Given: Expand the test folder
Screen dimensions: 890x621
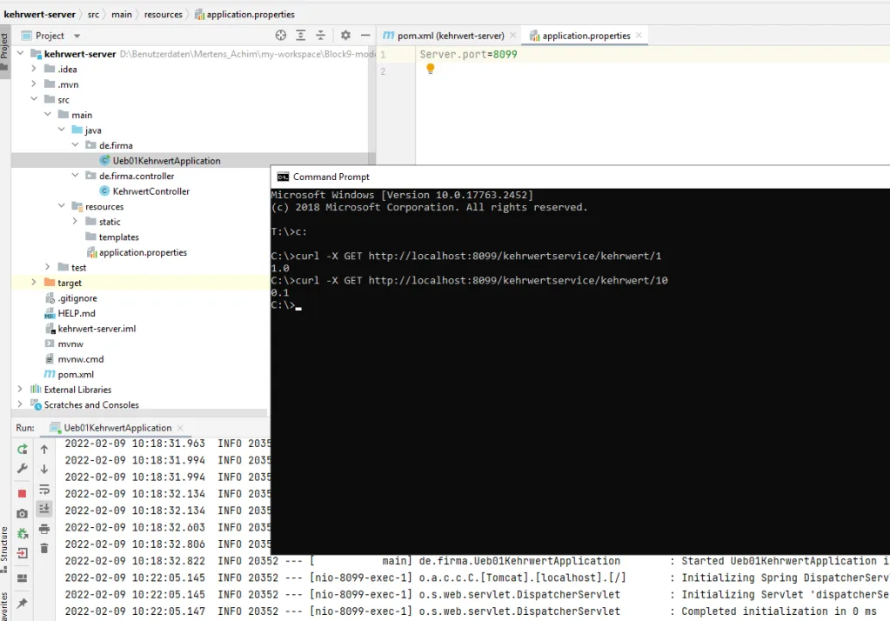Looking at the screenshot, I should pyautogui.click(x=47, y=267).
